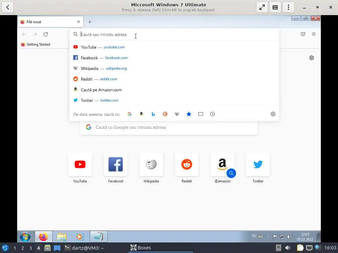Viewport: 338px width, 253px height.
Task: Close the Filă nouă tab
Action: [x=79, y=22]
